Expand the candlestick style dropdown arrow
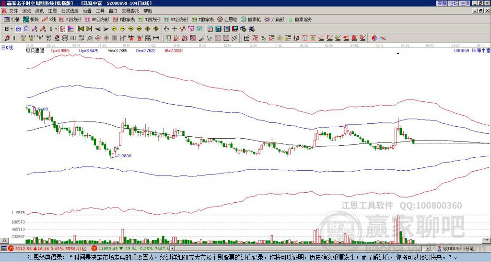 coord(56,29)
